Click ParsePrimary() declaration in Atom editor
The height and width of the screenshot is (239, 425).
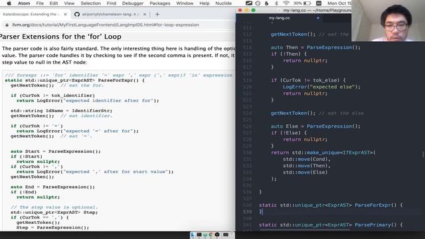(331, 225)
